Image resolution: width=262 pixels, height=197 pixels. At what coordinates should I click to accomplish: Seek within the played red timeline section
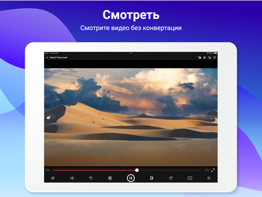(94, 170)
